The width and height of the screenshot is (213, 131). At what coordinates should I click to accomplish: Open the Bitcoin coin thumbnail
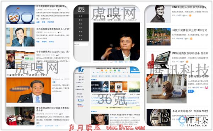point(159,118)
